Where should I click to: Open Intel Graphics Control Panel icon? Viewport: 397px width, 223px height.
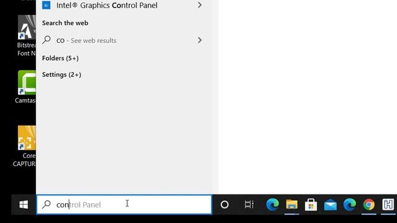tap(46, 5)
